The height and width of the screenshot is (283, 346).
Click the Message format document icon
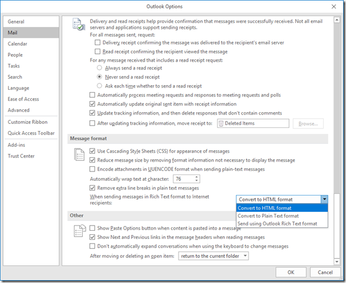pos(79,154)
